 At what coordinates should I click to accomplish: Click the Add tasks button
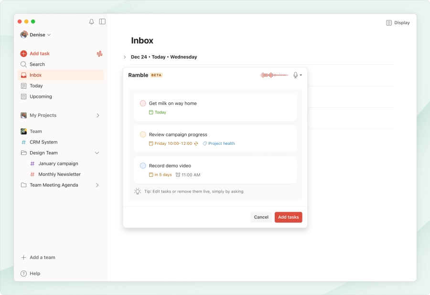coord(288,217)
